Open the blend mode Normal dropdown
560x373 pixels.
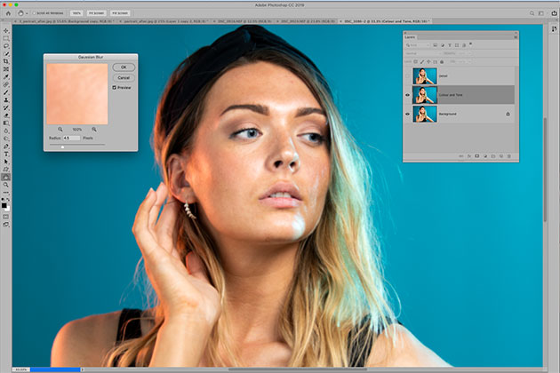point(422,53)
